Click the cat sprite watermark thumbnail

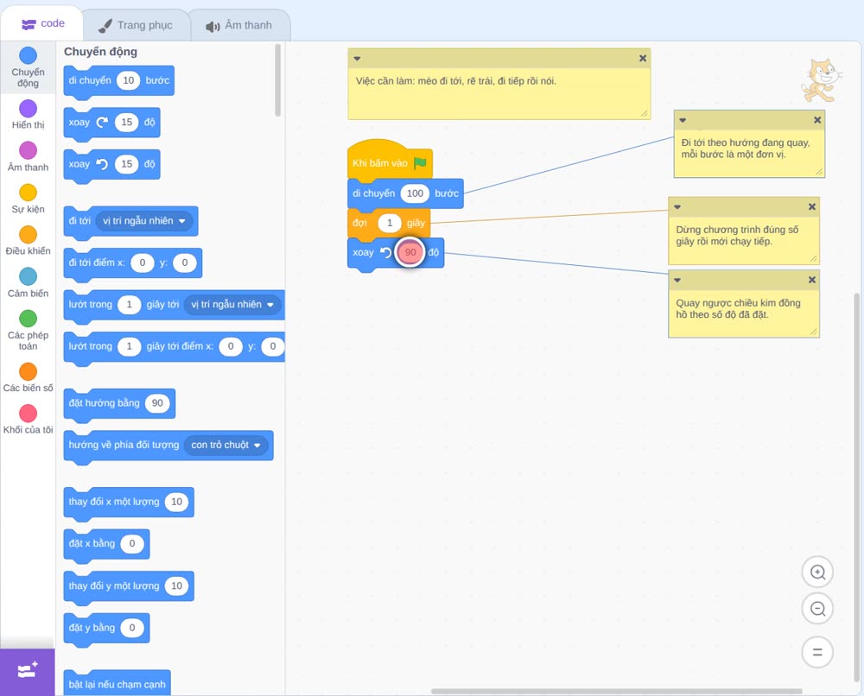821,81
